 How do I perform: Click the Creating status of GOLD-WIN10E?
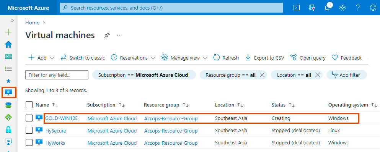281,118
